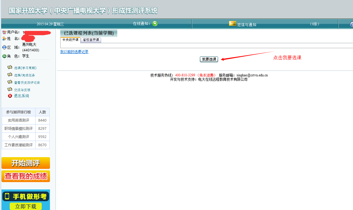This screenshot has width=353, height=210.
Task: Click the 短信与通知 text link
Action: point(247,25)
